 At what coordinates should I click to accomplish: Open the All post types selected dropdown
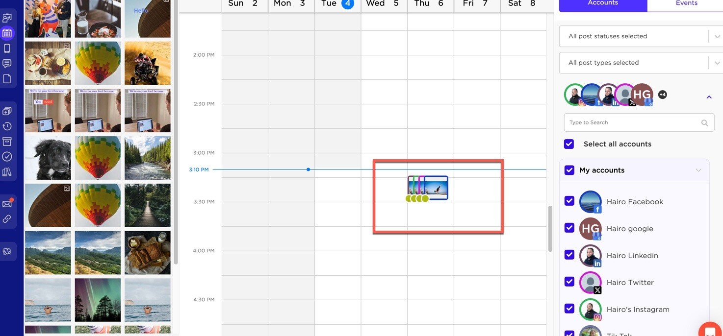point(641,63)
